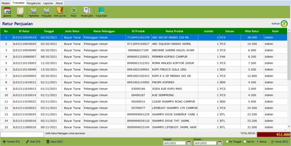Select row KUE SEMPRONG
The image size is (291, 146).
(144, 95)
